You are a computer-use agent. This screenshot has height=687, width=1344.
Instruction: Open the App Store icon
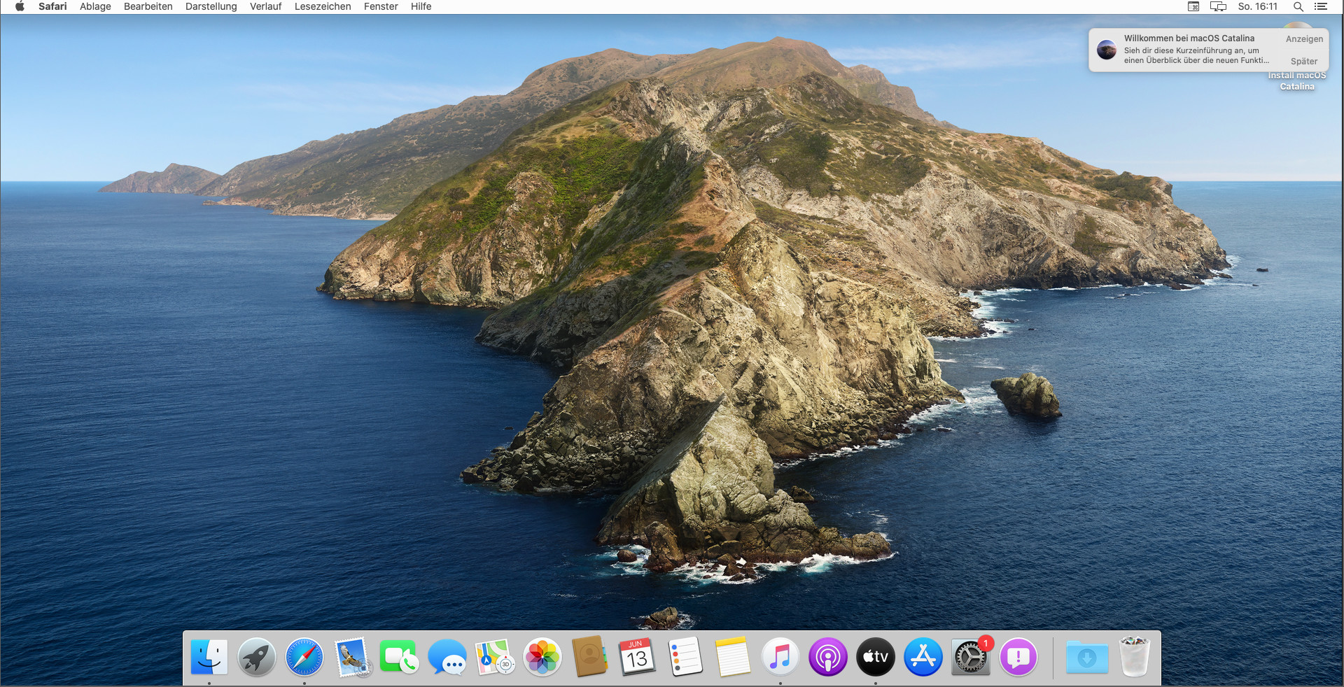pos(923,658)
